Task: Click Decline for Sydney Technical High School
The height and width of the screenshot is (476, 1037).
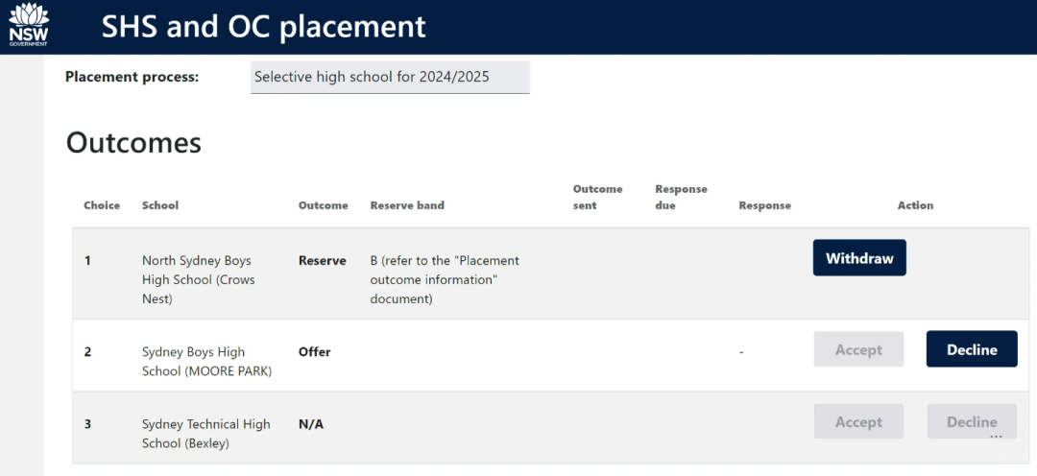Action: coord(972,421)
